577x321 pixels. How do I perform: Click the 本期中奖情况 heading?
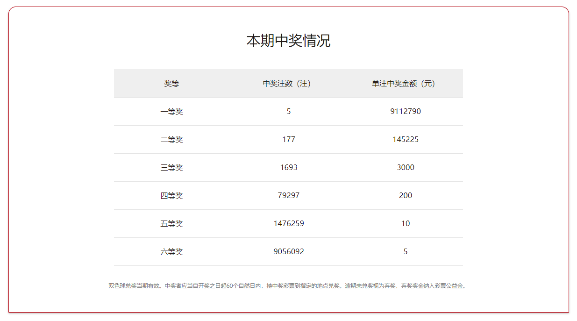(x=288, y=41)
